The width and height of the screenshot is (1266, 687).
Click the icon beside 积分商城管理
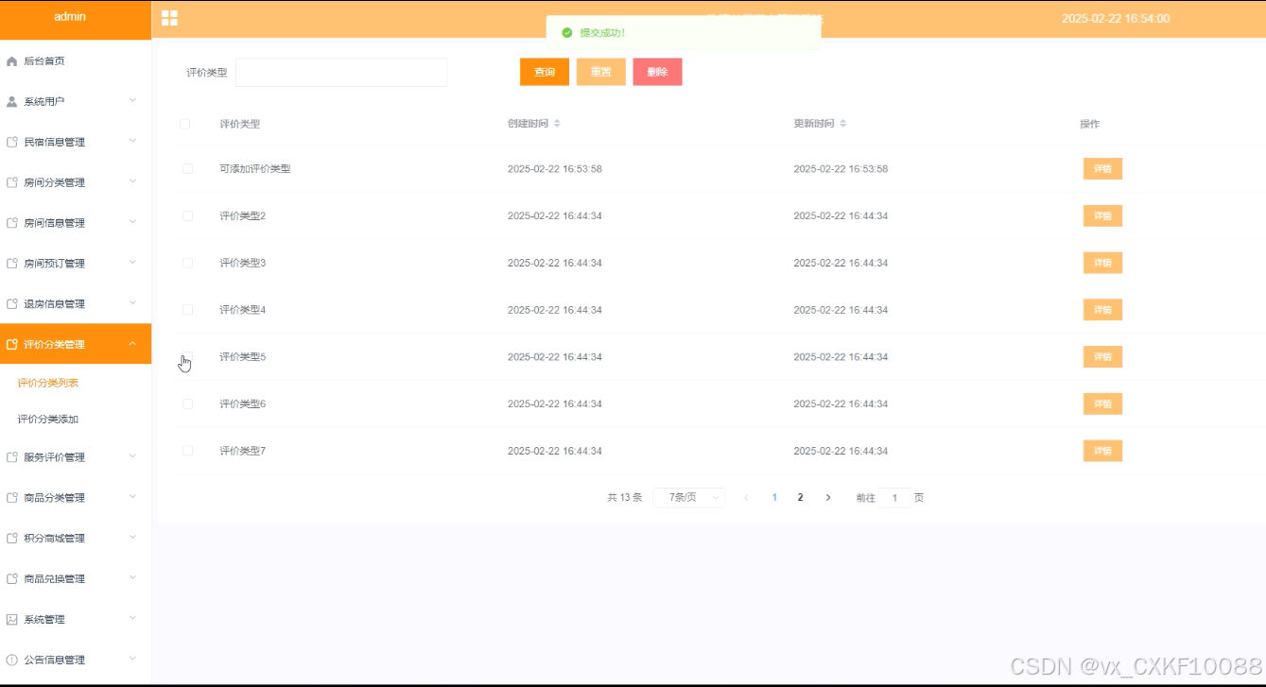coord(11,539)
